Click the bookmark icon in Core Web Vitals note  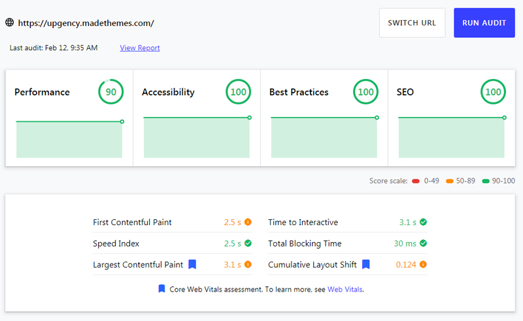click(x=162, y=288)
